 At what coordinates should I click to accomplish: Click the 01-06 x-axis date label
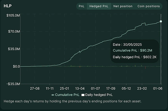(x=158, y=89)
